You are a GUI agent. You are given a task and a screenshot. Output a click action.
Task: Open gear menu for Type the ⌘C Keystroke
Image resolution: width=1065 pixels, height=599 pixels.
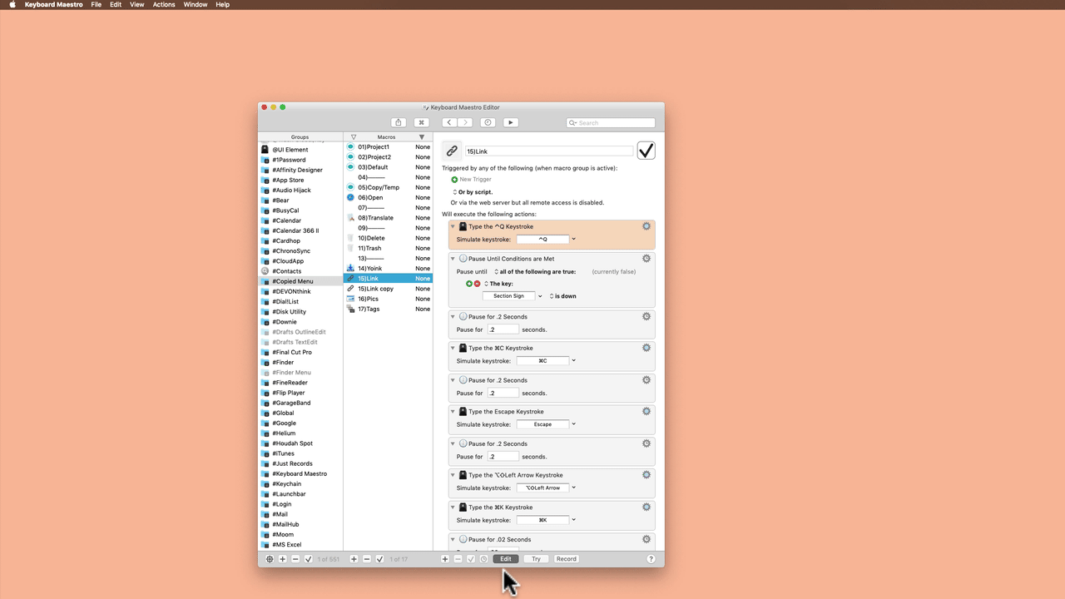(x=646, y=348)
